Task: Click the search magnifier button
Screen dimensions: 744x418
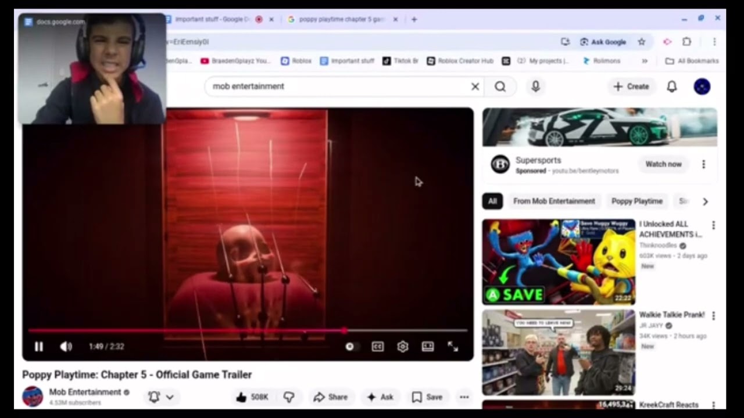Action: pos(500,87)
